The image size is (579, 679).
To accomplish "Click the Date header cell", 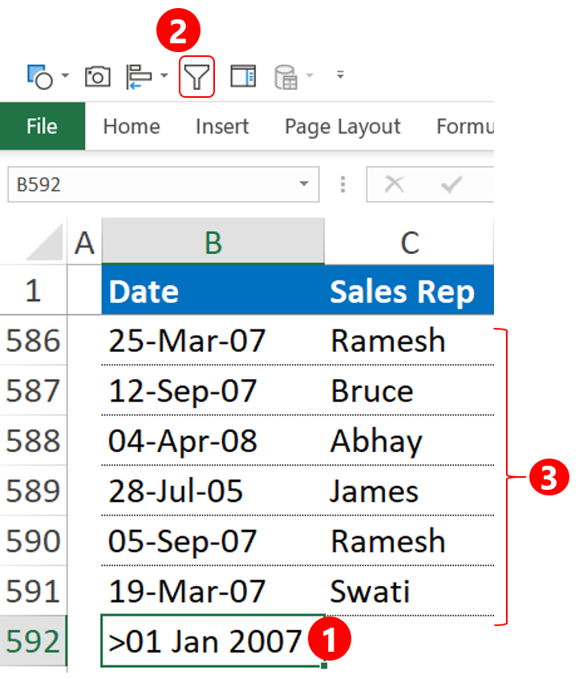I will click(213, 290).
